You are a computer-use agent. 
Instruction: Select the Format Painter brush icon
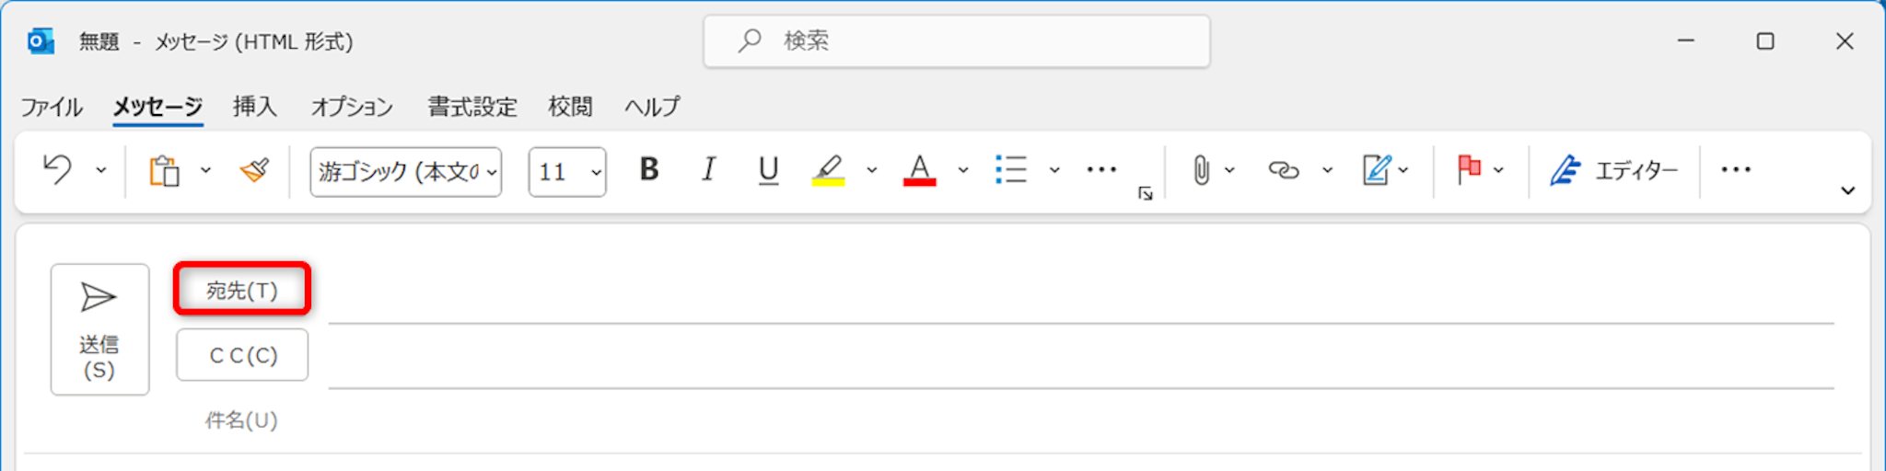pyautogui.click(x=254, y=170)
